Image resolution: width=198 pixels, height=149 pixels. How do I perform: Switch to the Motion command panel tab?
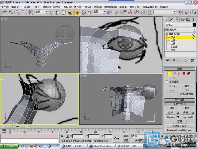[182, 19]
